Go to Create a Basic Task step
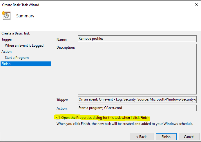Viewport: 201px width, 142px height. (16, 33)
